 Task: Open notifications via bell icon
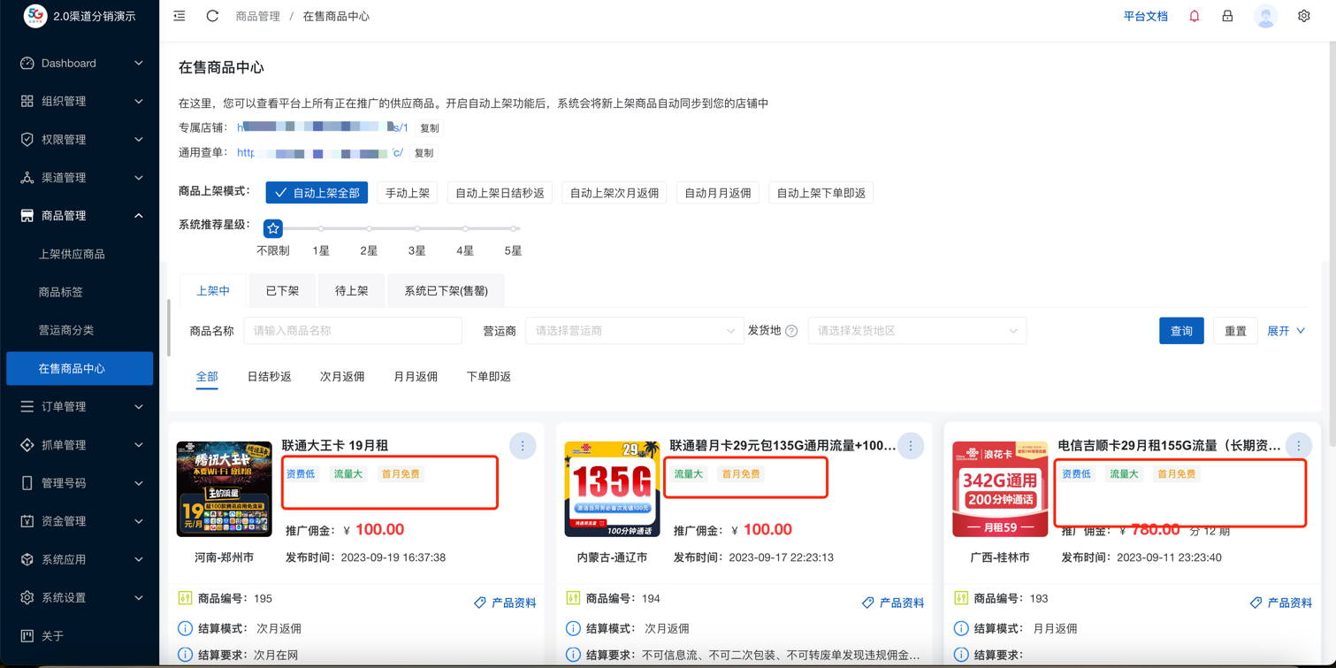point(1194,16)
